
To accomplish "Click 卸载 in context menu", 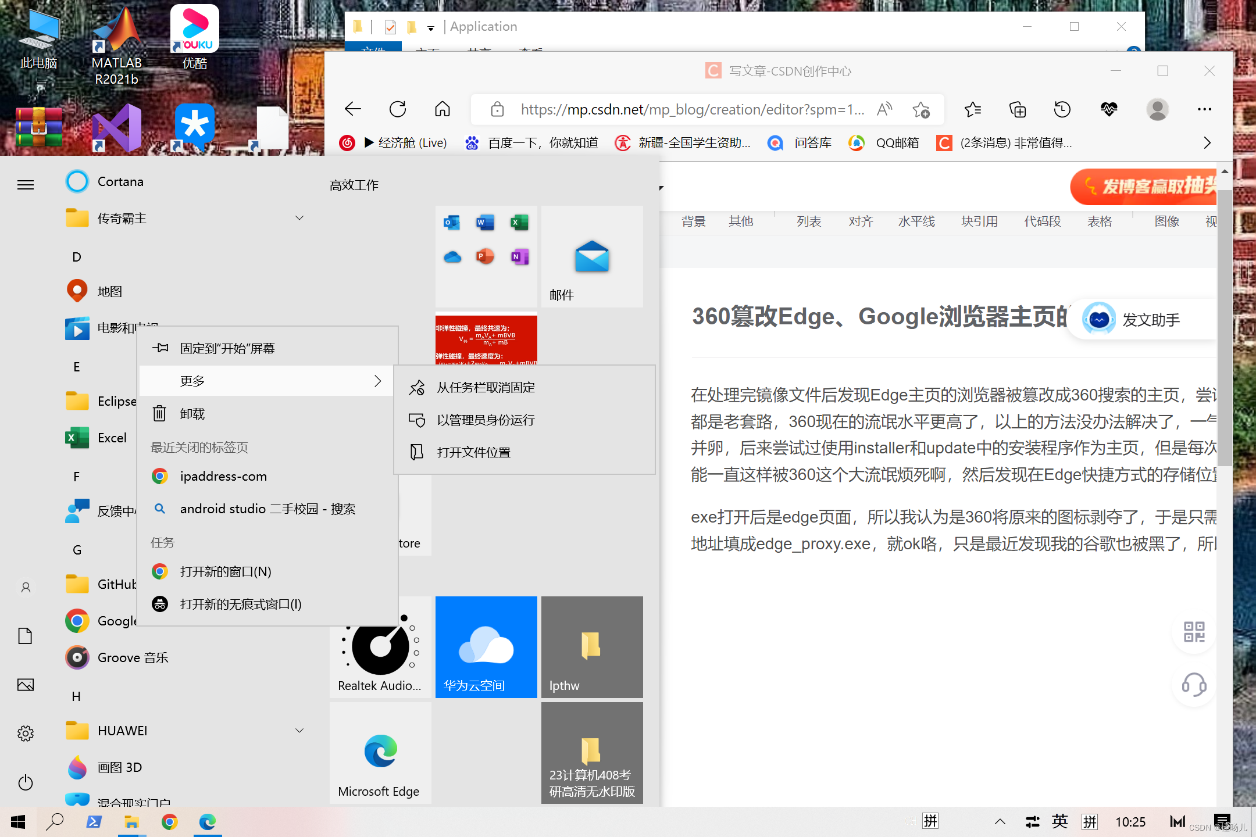I will [x=192, y=414].
